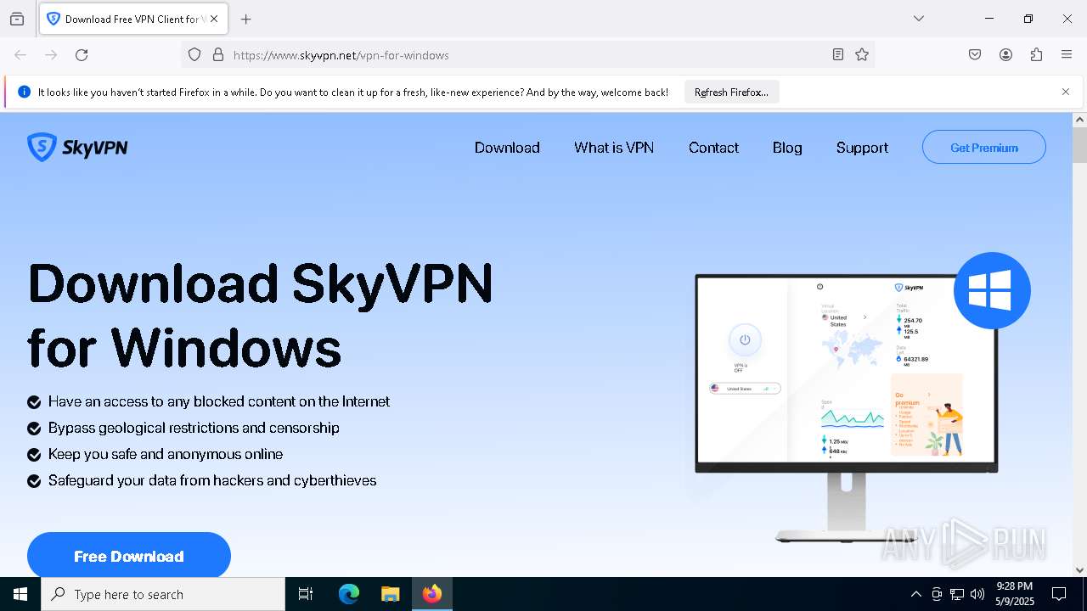Go forward one page arrow

pos(51,55)
